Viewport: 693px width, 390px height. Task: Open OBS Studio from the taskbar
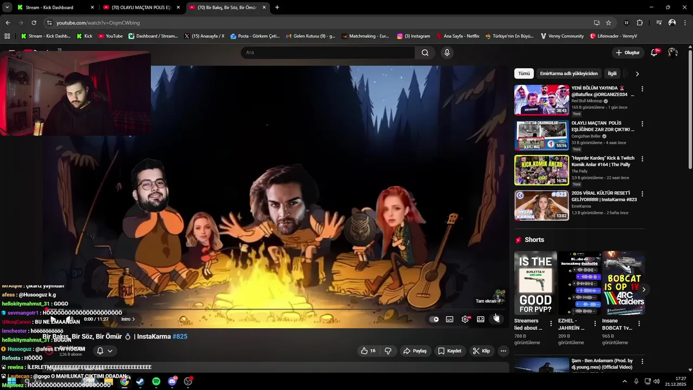188,381
